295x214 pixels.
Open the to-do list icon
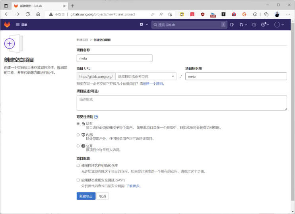click(254, 25)
